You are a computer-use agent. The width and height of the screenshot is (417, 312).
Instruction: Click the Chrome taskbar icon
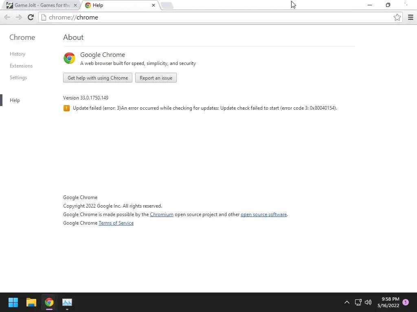pyautogui.click(x=49, y=302)
